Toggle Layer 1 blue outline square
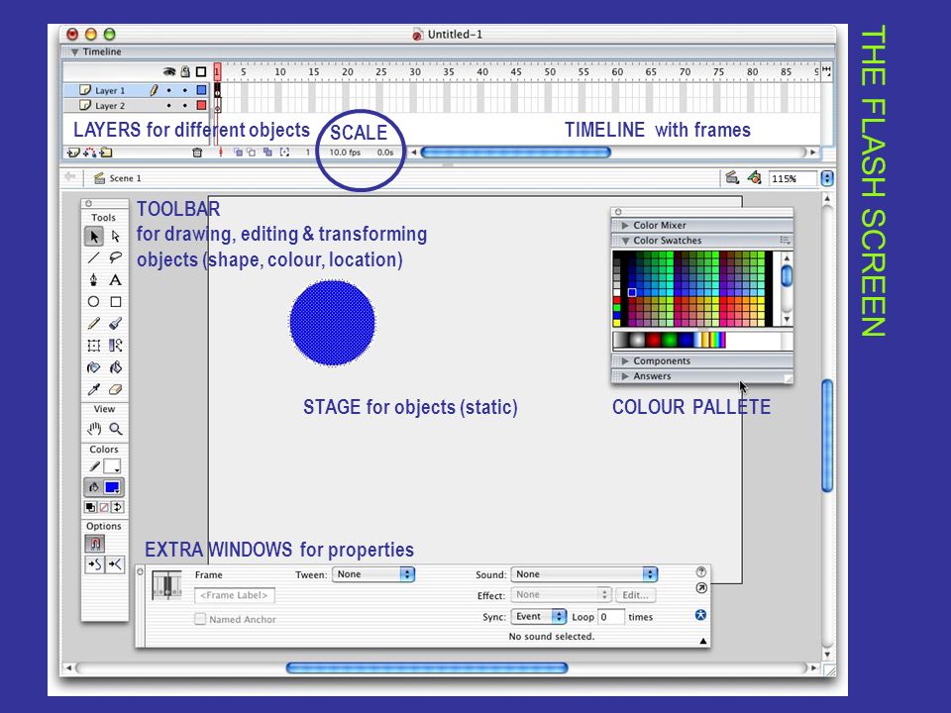 click(201, 90)
